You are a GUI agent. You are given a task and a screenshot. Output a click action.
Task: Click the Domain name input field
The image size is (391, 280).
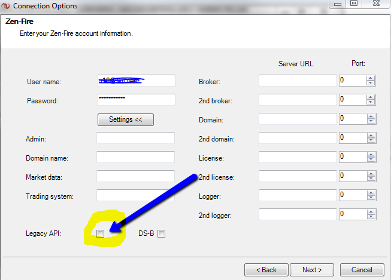[x=136, y=157]
